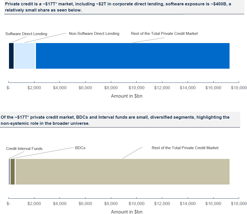This screenshot has width=247, height=214.
Task: Click the "Software Direct Lending" label
Action: point(26,34)
